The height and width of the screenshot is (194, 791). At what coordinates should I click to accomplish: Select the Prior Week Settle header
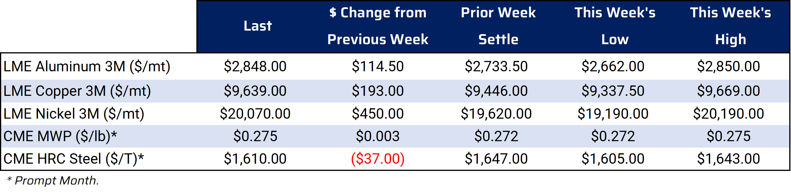498,26
